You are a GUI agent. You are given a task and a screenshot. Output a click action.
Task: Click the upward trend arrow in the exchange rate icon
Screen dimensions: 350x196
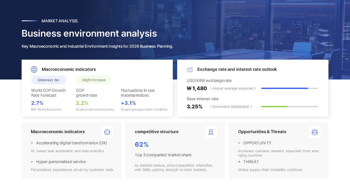[x=190, y=69]
